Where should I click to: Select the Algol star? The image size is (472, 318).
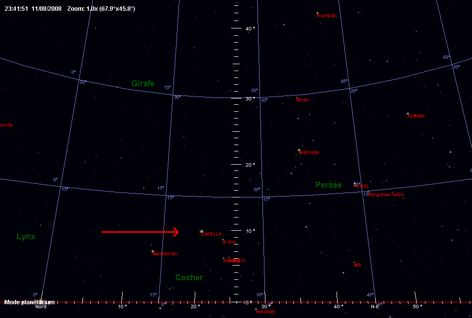click(355, 184)
